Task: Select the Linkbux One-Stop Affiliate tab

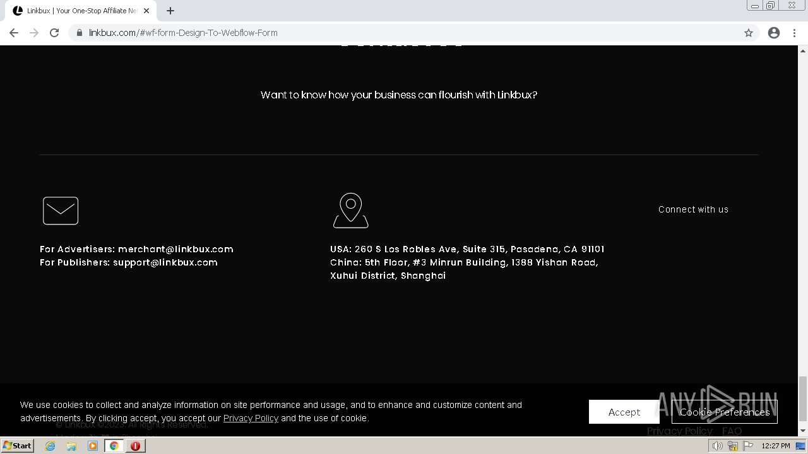Action: (81, 11)
